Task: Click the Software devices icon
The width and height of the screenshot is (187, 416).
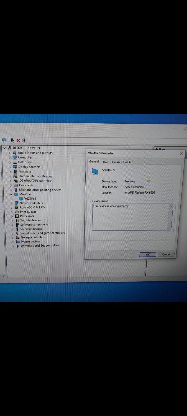Action: 17,229
